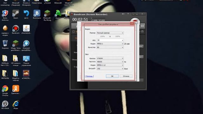Select the Minecraft - Ru-M.org shortcut
This screenshot has height=114, width=203.
(x=47, y=15)
